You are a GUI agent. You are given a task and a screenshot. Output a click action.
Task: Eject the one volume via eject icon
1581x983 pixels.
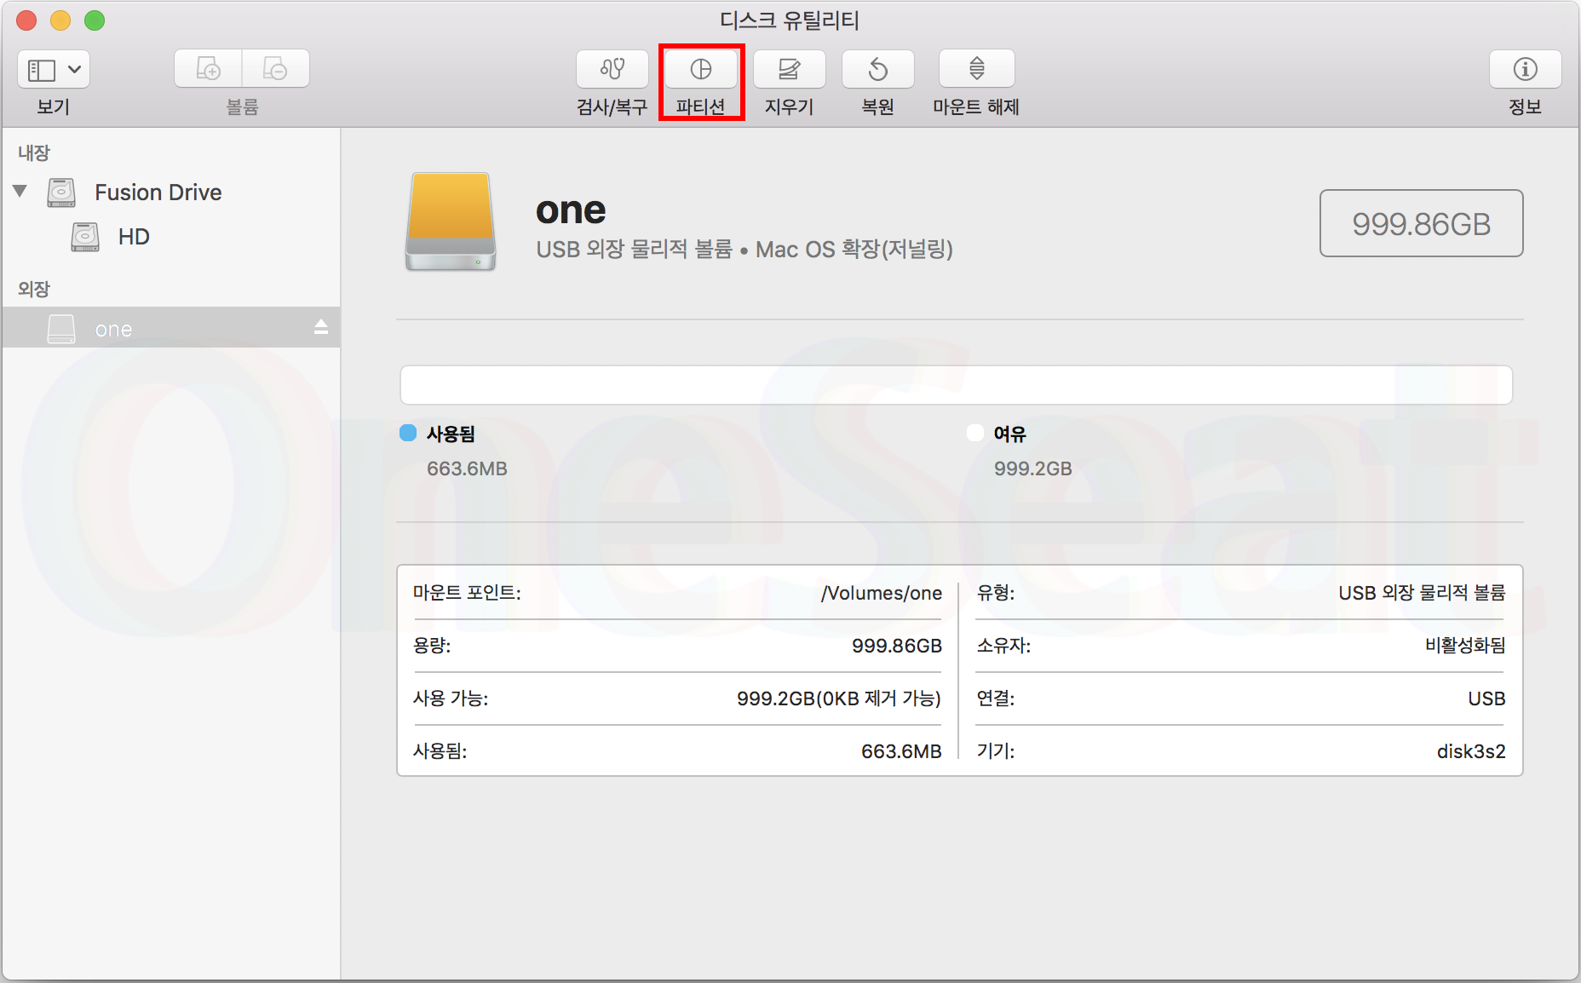coord(321,327)
